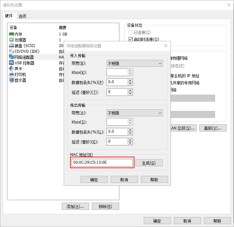Screen dimensions: 234x227
Task: Toggle the 已连接(C) checkbox
Action: tap(131, 32)
